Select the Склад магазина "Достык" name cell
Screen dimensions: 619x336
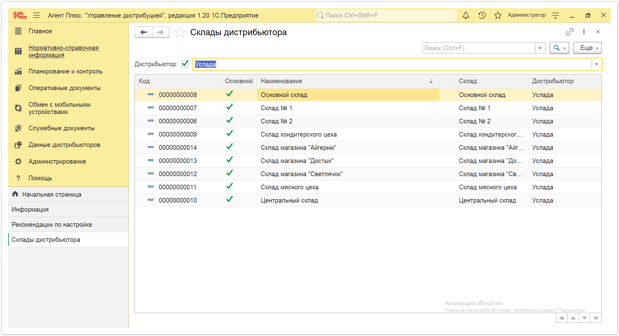(348, 161)
